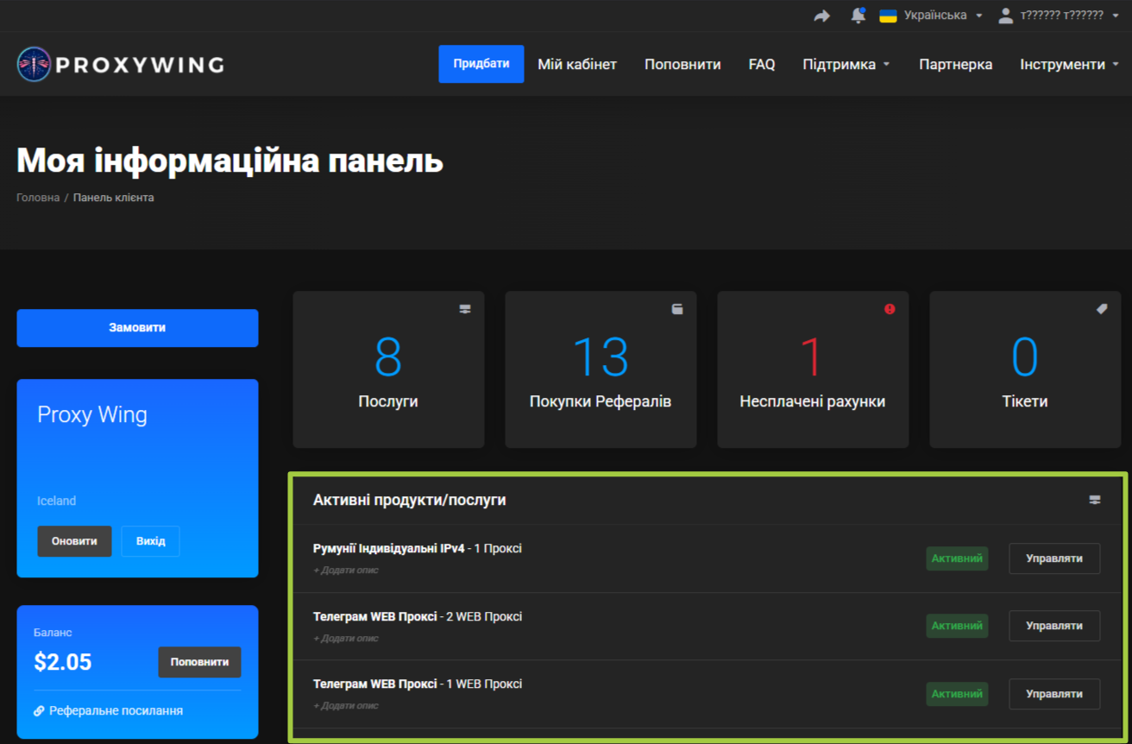
Task: Manage Телеграм WEB Проксі with 2 WEB Проксі
Action: pyautogui.click(x=1054, y=626)
